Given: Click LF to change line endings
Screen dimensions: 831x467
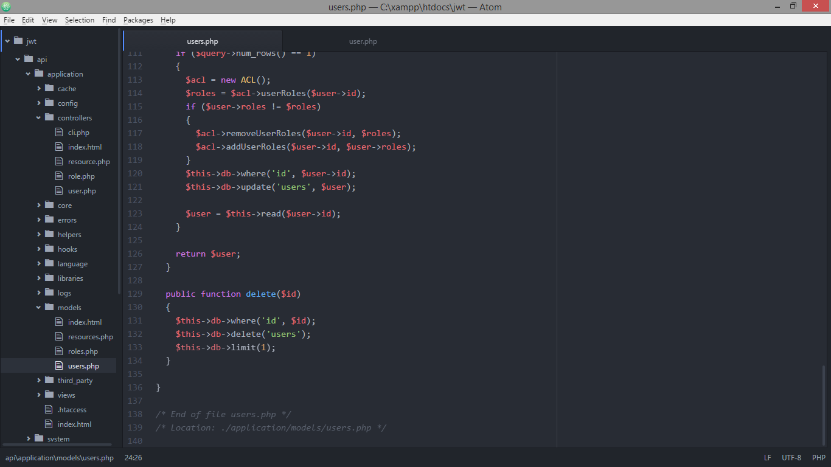Looking at the screenshot, I should pyautogui.click(x=767, y=457).
